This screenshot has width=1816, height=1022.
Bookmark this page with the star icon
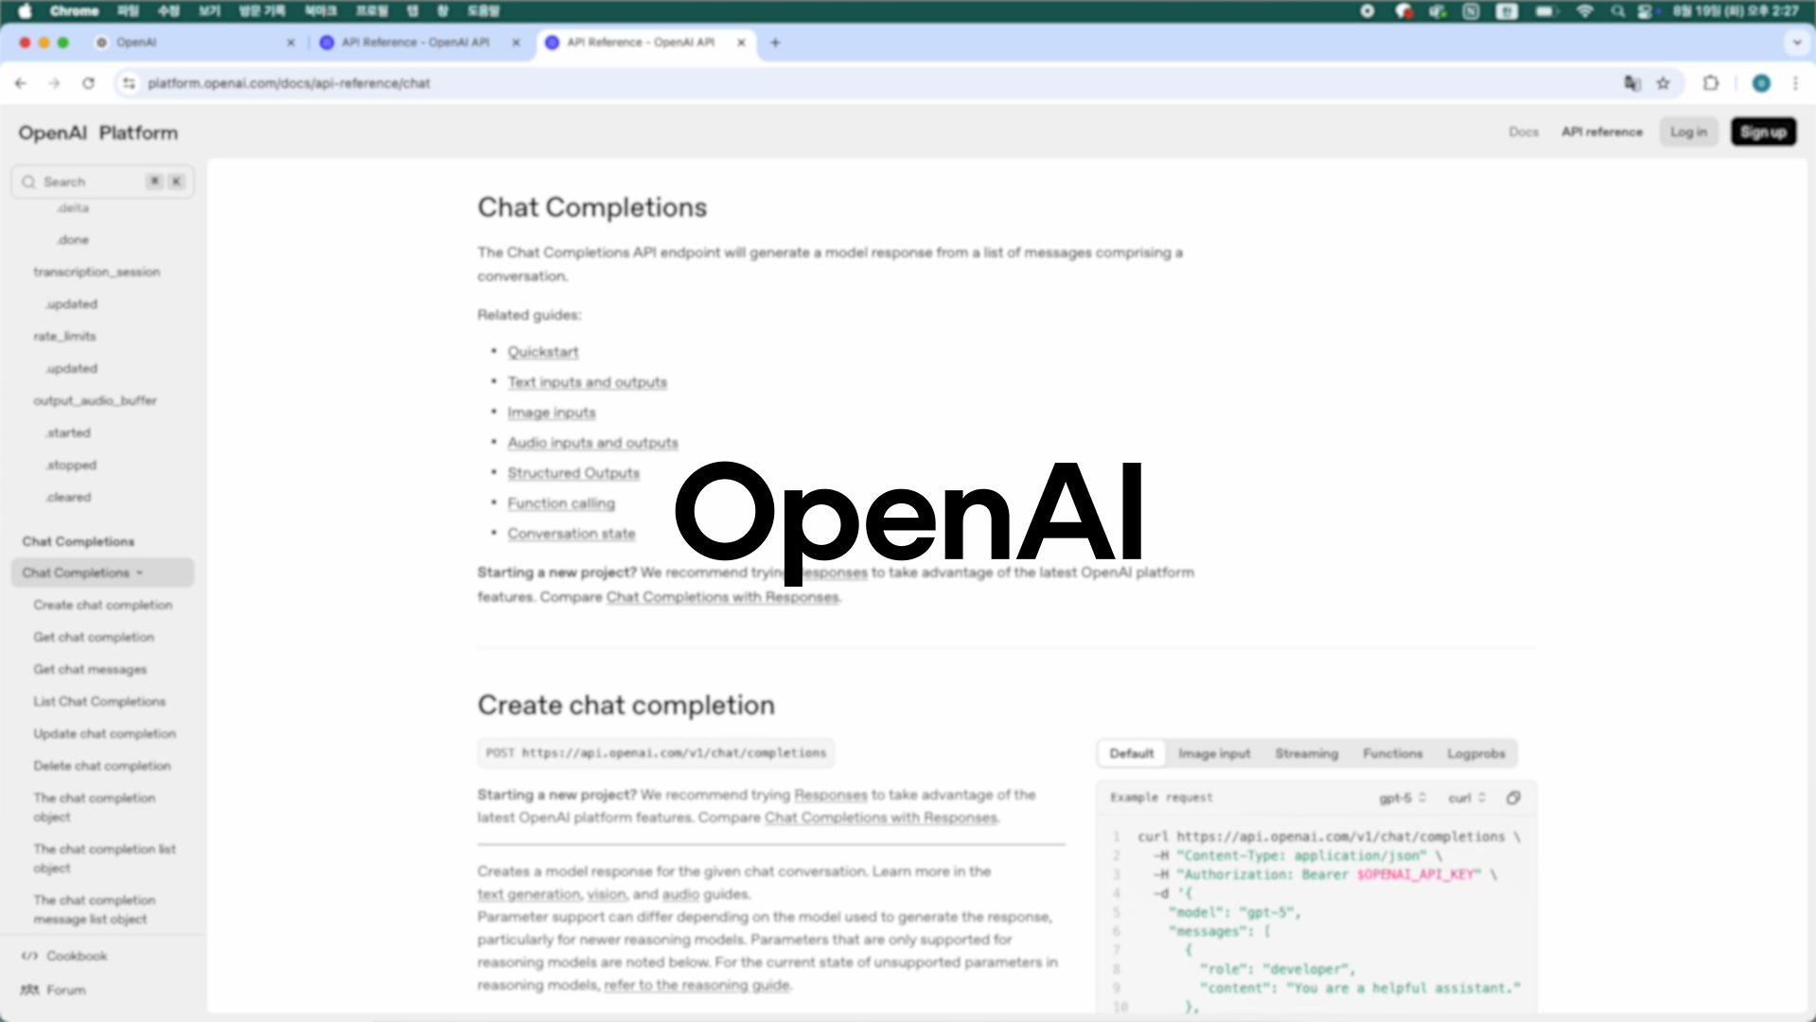tap(1664, 83)
